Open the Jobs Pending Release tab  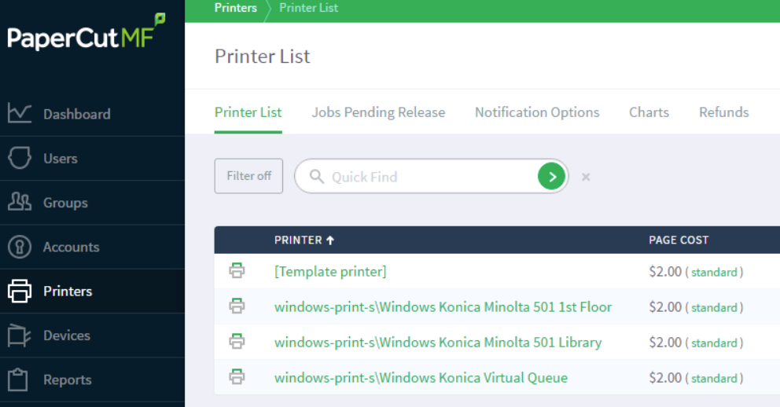378,112
